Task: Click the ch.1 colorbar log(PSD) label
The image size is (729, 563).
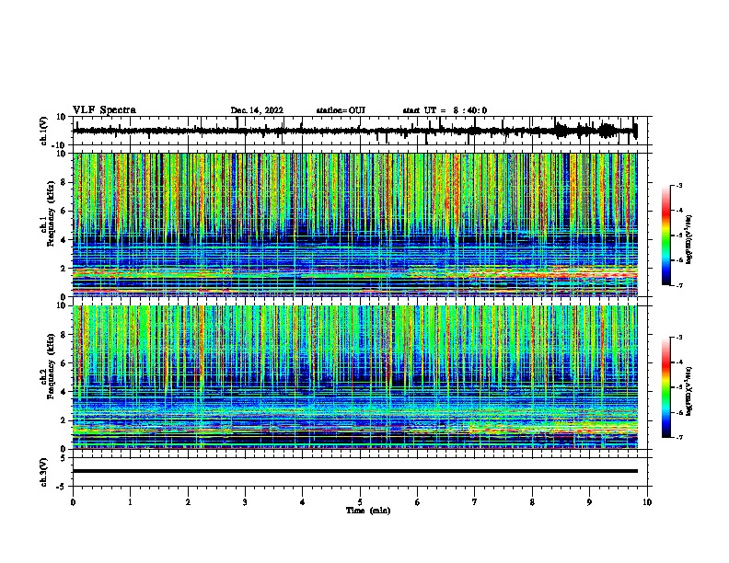Action: coord(689,240)
